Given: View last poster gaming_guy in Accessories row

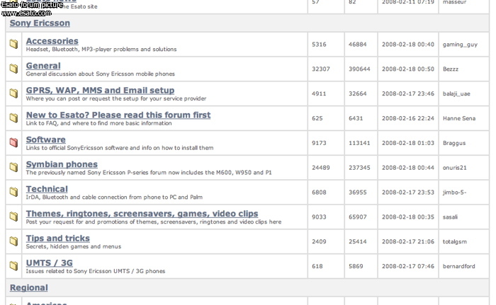Looking at the screenshot, I should 460,45.
